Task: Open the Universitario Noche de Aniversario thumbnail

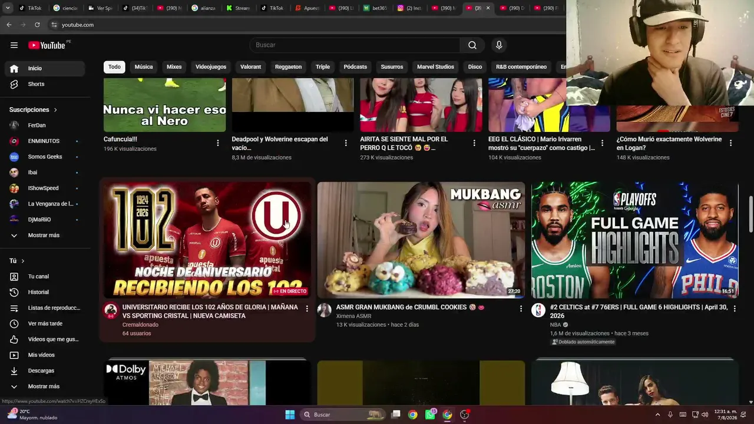Action: pos(207,240)
